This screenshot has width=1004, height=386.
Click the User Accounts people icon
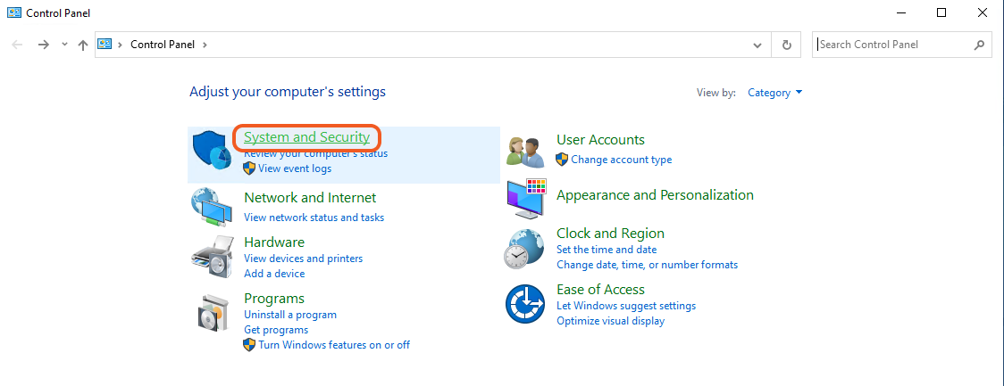pos(525,151)
